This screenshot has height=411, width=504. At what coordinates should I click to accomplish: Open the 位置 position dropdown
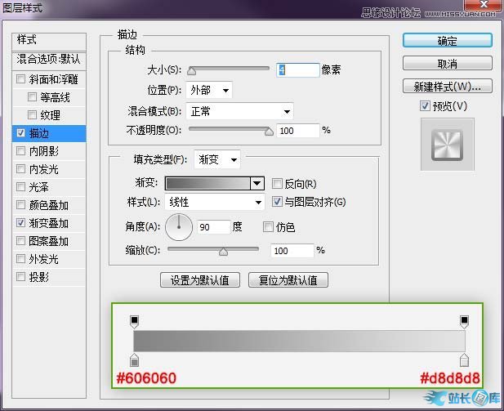click(x=209, y=90)
